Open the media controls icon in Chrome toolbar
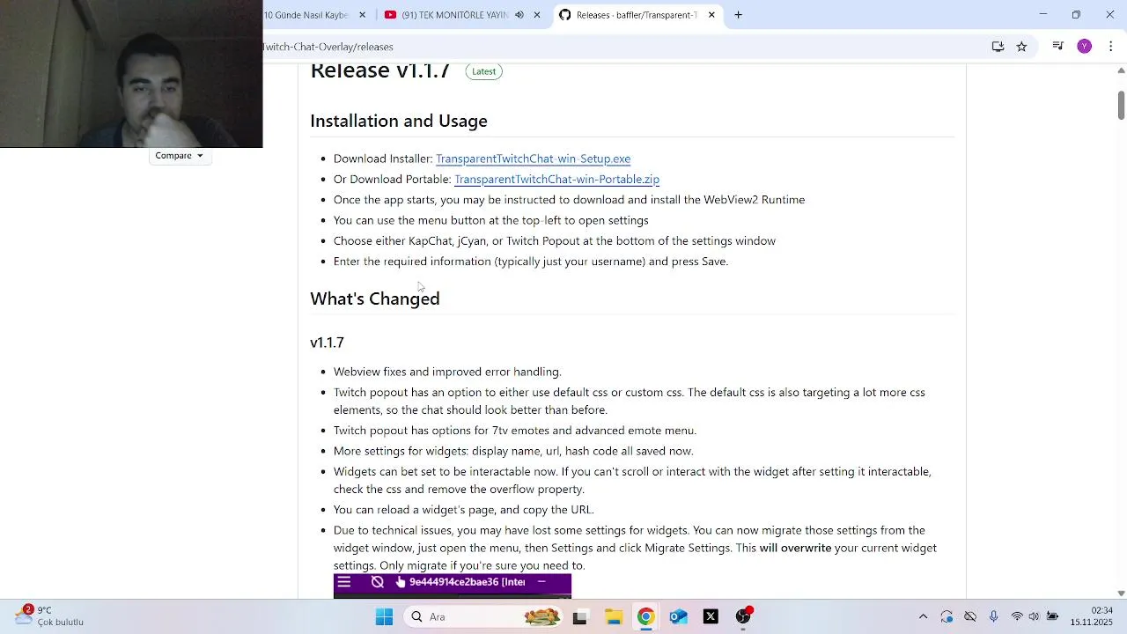The height and width of the screenshot is (634, 1127). [1058, 47]
